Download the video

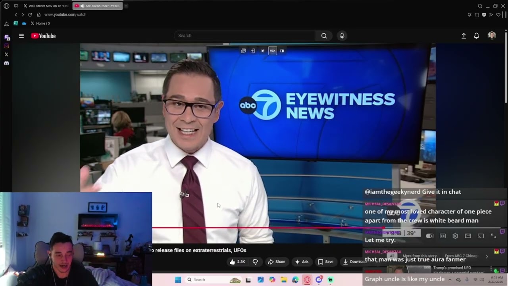[x=354, y=262]
